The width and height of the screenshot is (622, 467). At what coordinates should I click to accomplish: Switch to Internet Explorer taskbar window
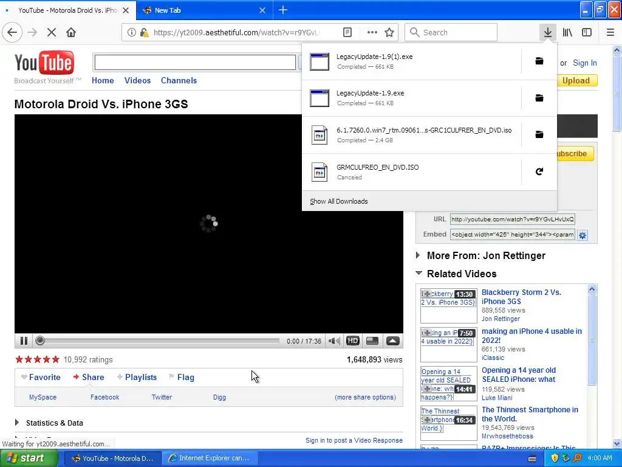tap(210, 458)
